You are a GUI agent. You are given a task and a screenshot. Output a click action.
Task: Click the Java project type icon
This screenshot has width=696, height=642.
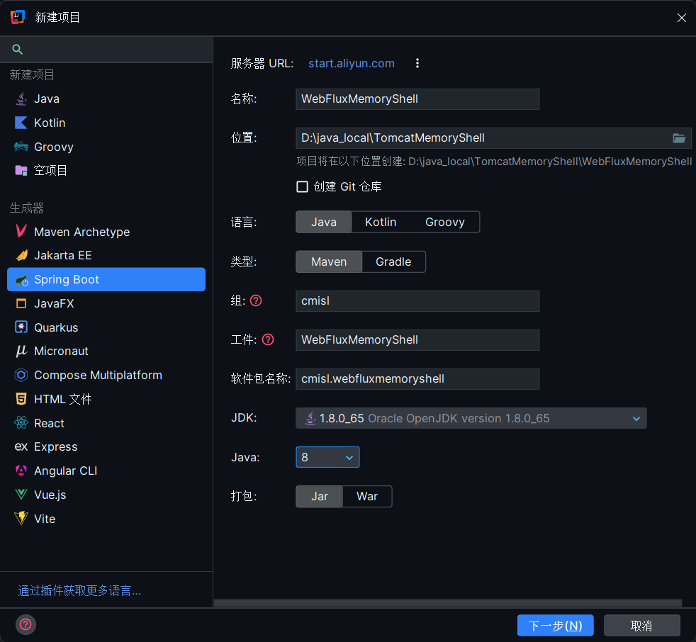tap(21, 98)
